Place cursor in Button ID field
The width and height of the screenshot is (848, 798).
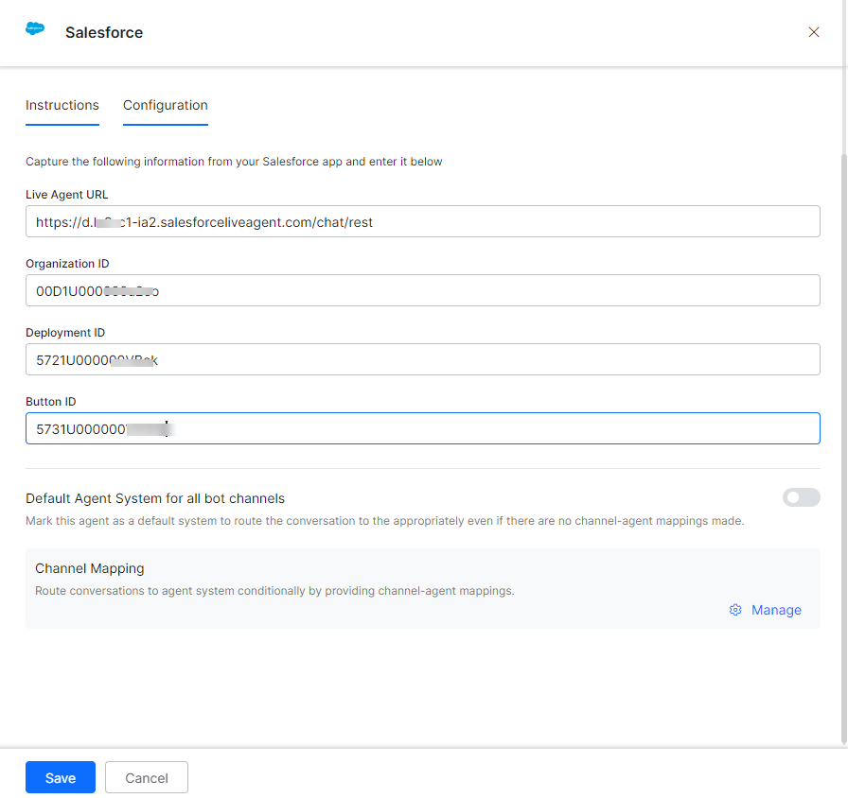pos(422,428)
